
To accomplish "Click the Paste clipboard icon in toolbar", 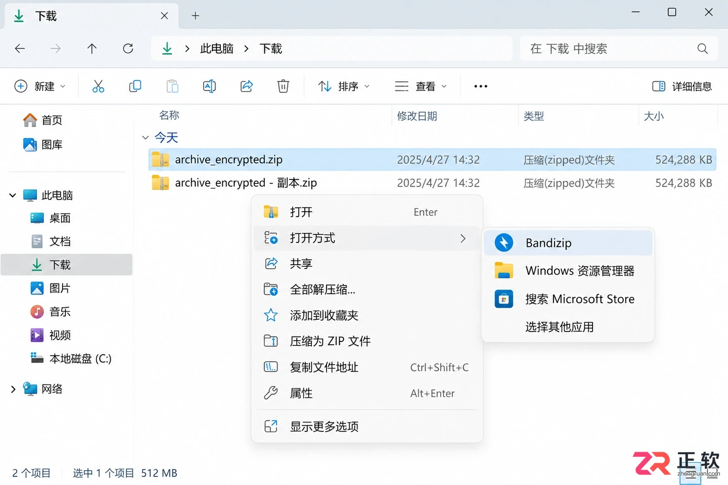I will [x=172, y=86].
